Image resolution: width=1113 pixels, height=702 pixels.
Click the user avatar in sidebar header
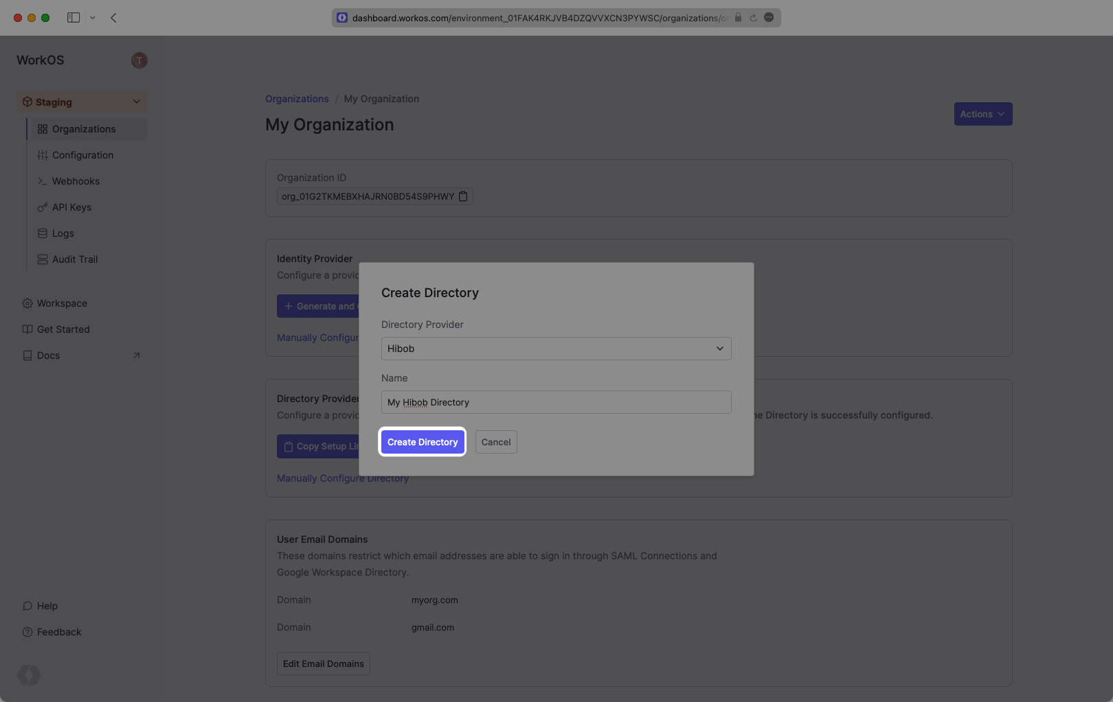click(x=139, y=60)
